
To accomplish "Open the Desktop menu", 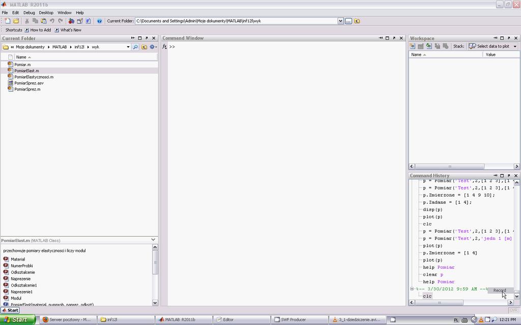I will tap(46, 13).
